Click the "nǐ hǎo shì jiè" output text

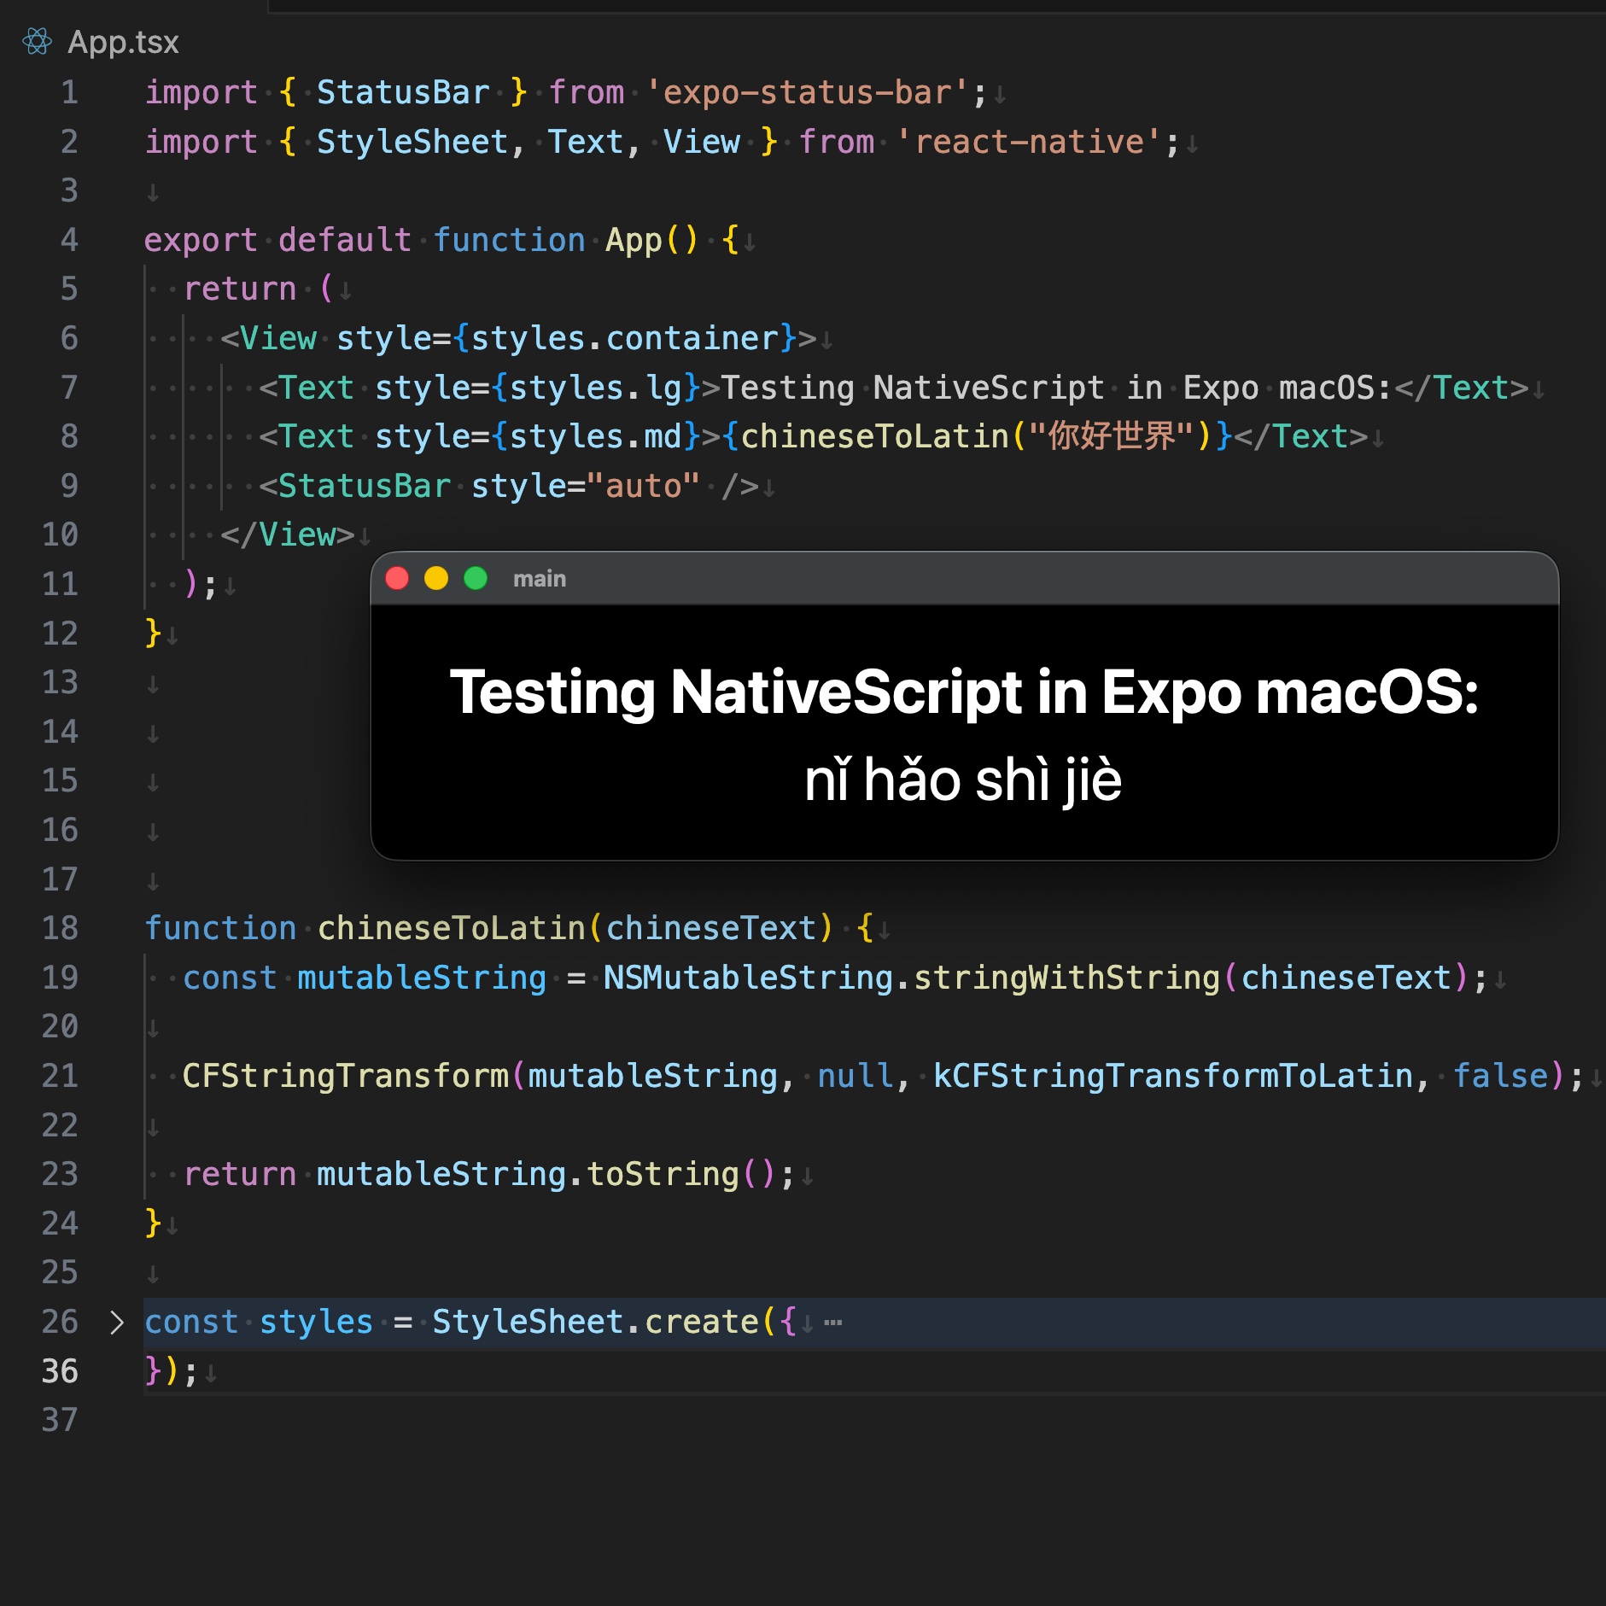point(963,780)
